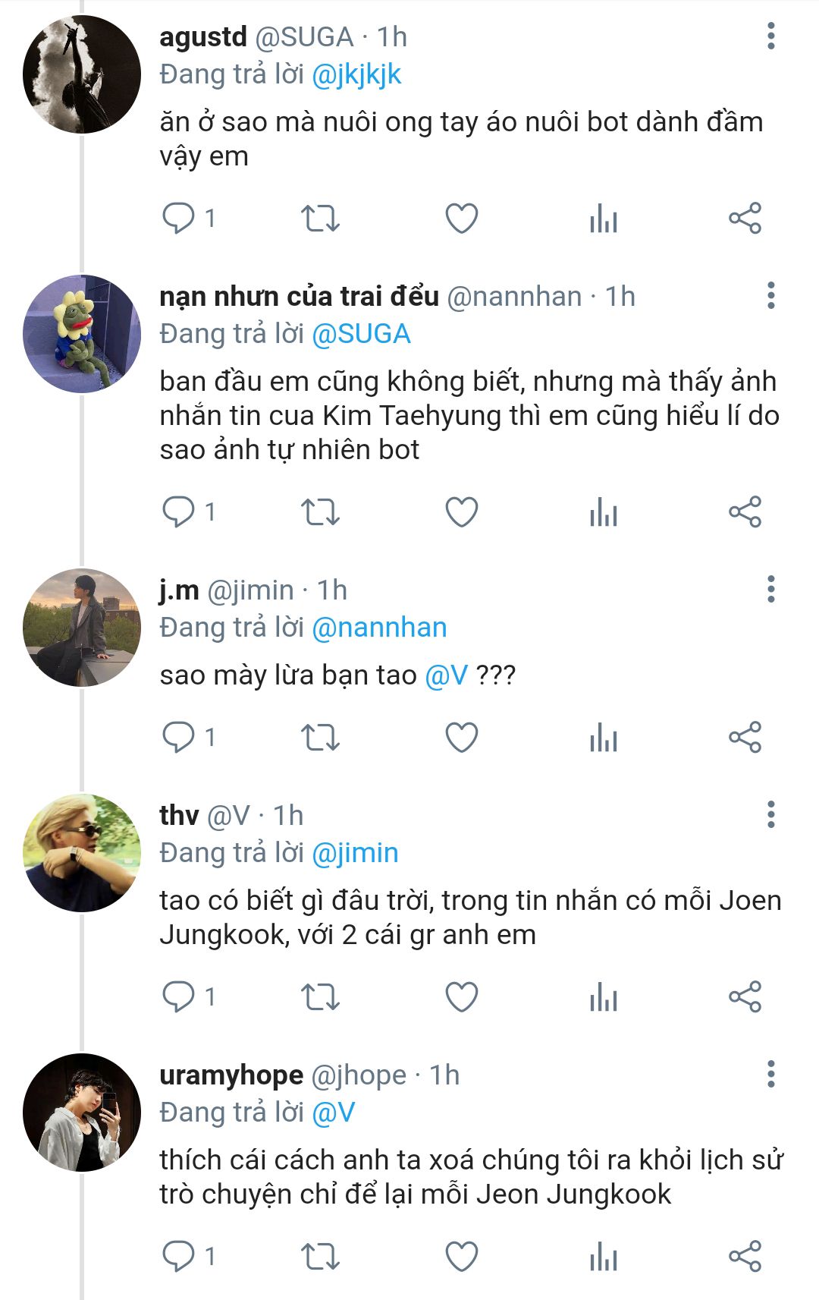Open the @jkjkjk mention link
Image resolution: width=819 pixels, height=1300 pixels.
click(x=356, y=74)
